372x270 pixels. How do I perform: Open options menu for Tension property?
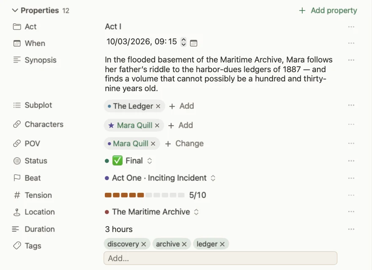[351, 195]
